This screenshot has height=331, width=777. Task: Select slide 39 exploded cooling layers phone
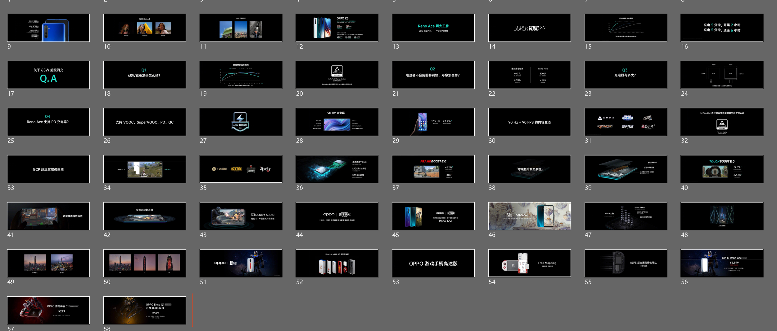626,169
